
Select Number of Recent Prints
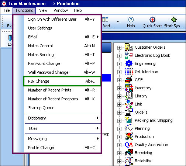tap(62, 90)
